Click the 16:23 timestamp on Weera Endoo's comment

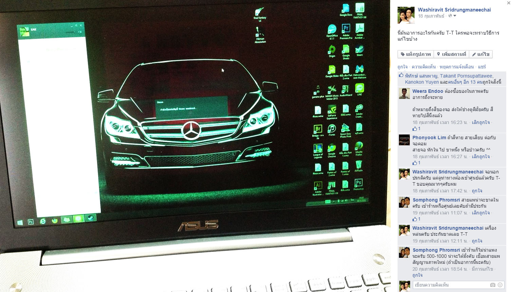tap(440, 122)
